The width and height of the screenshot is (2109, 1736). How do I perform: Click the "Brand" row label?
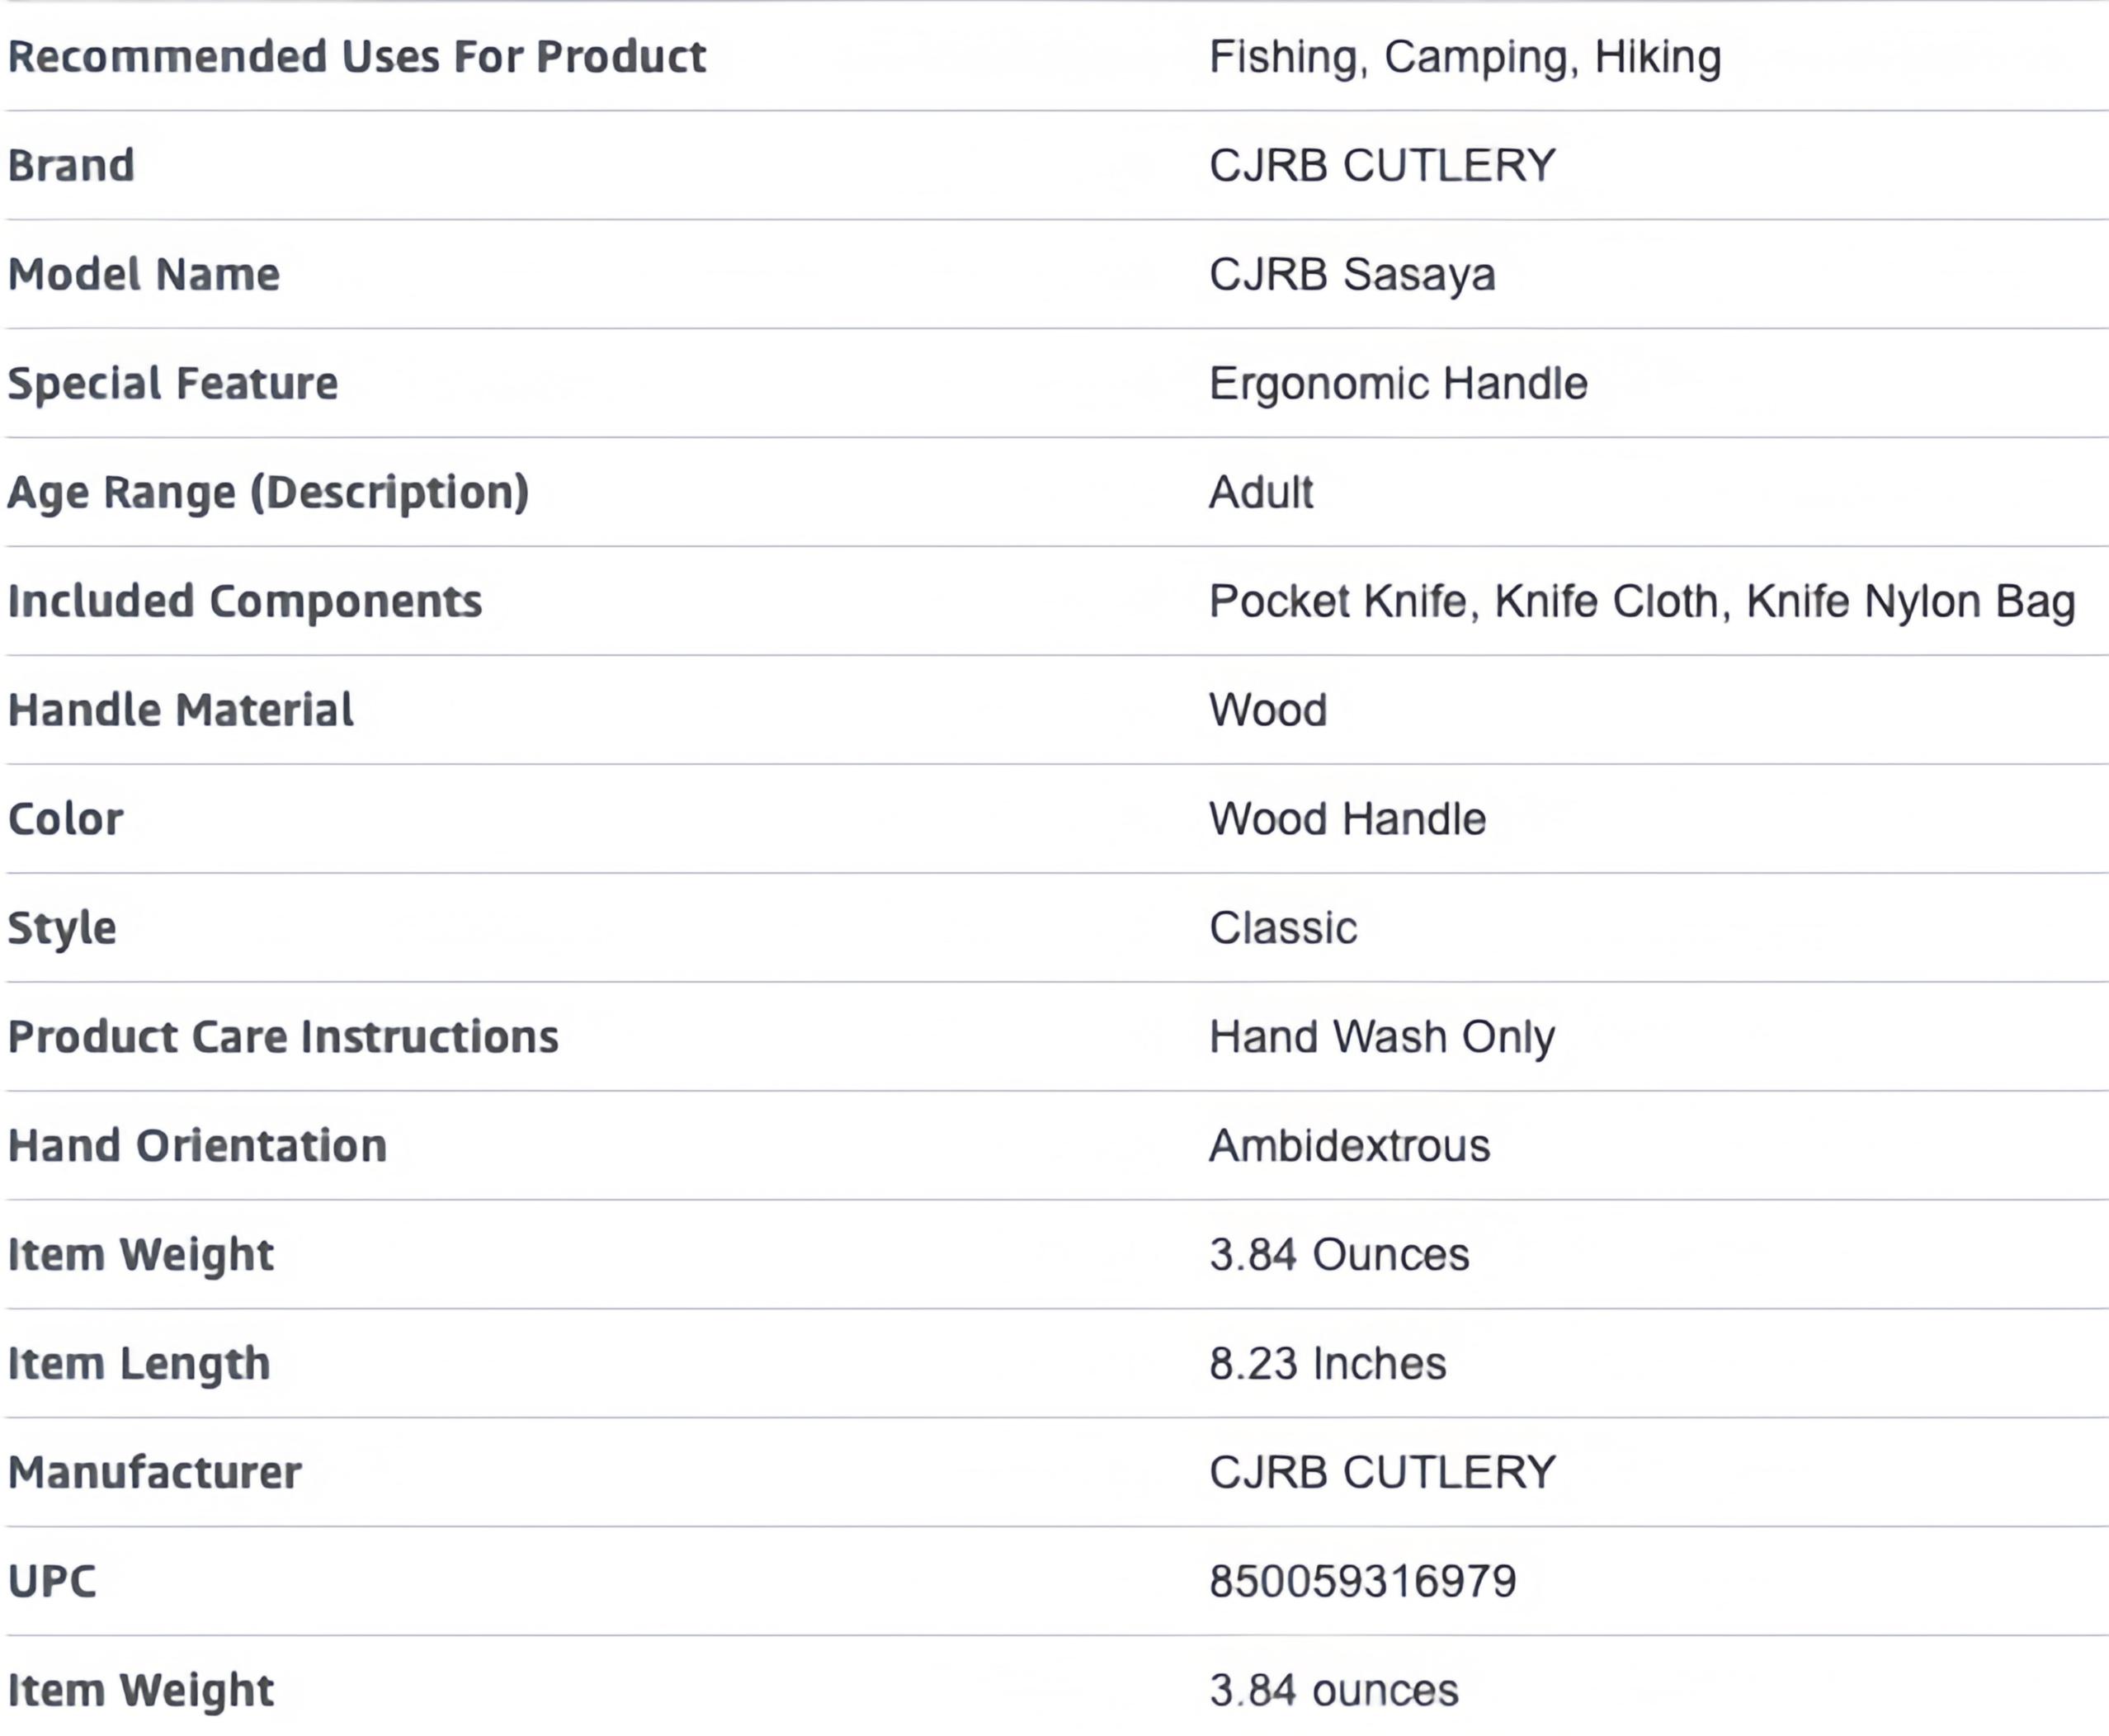(x=71, y=166)
